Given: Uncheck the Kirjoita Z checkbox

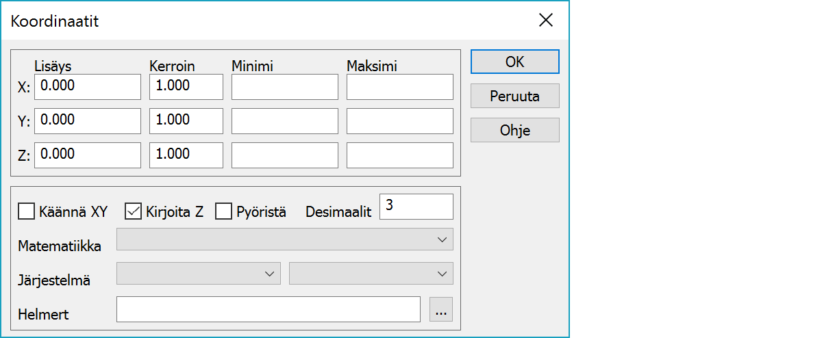Looking at the screenshot, I should pos(133,211).
